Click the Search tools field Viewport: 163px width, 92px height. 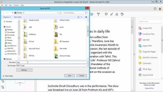(149, 21)
